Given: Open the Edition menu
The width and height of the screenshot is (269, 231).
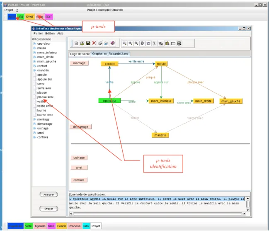Looking at the screenshot, I should pyautogui.click(x=50, y=34).
